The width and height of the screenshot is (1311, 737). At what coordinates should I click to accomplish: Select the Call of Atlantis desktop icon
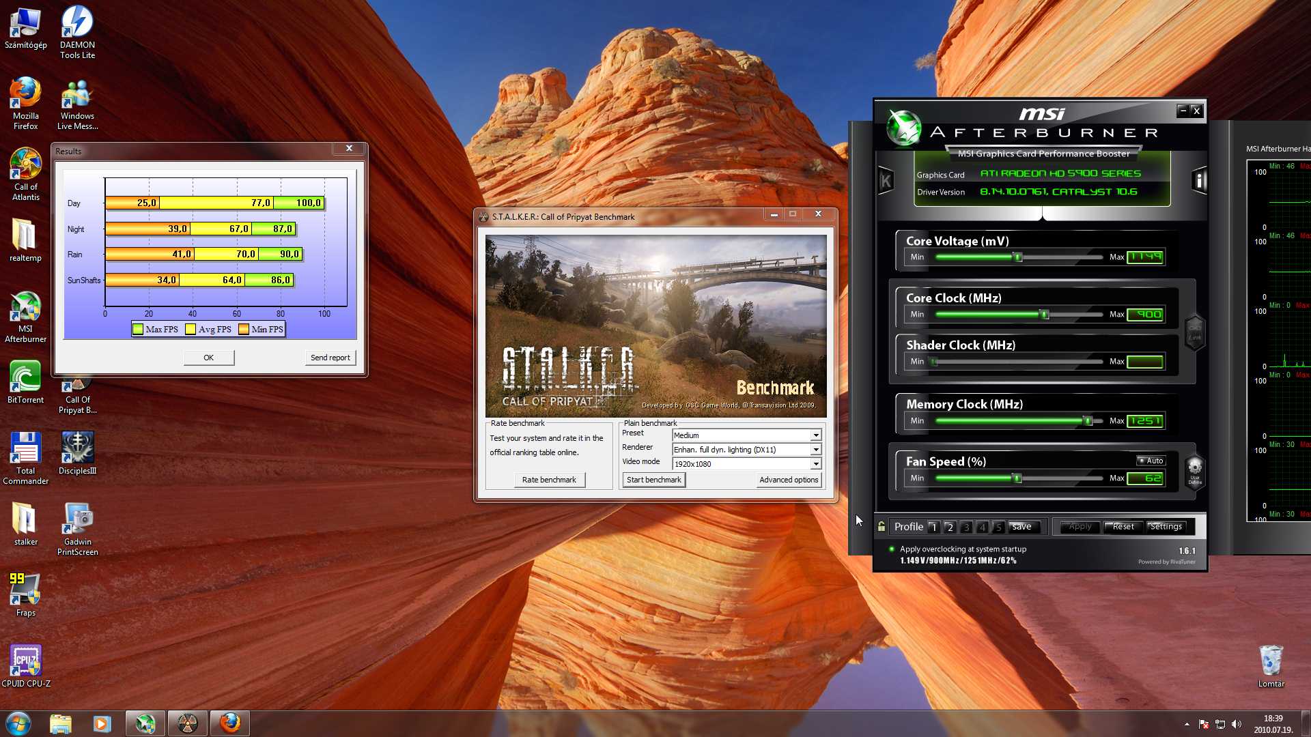tap(26, 175)
